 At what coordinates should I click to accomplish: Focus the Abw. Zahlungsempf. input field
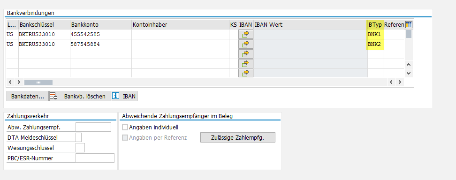(93, 127)
